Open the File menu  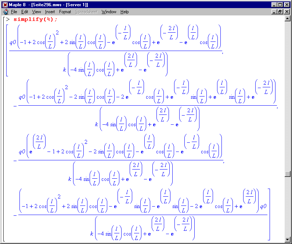tap(14, 12)
